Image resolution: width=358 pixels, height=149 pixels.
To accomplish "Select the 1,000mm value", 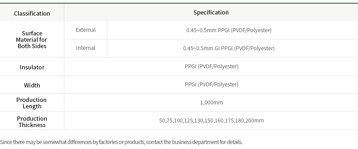I will point(211,103).
